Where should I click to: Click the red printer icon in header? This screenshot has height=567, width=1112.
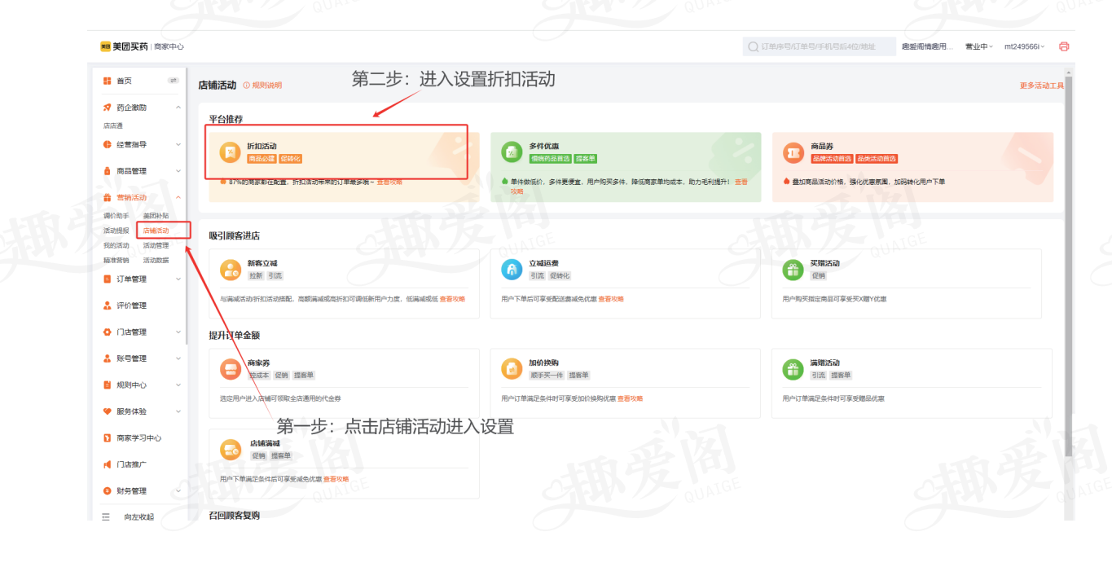[1063, 46]
